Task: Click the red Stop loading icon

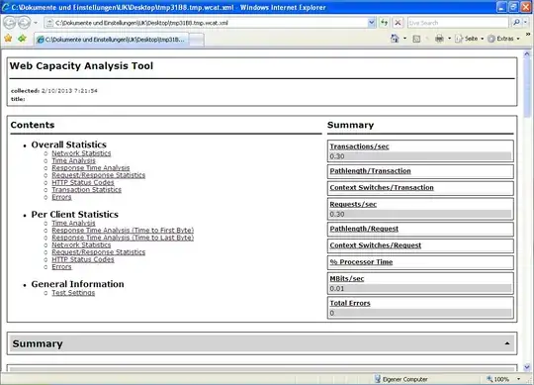Action: point(398,23)
